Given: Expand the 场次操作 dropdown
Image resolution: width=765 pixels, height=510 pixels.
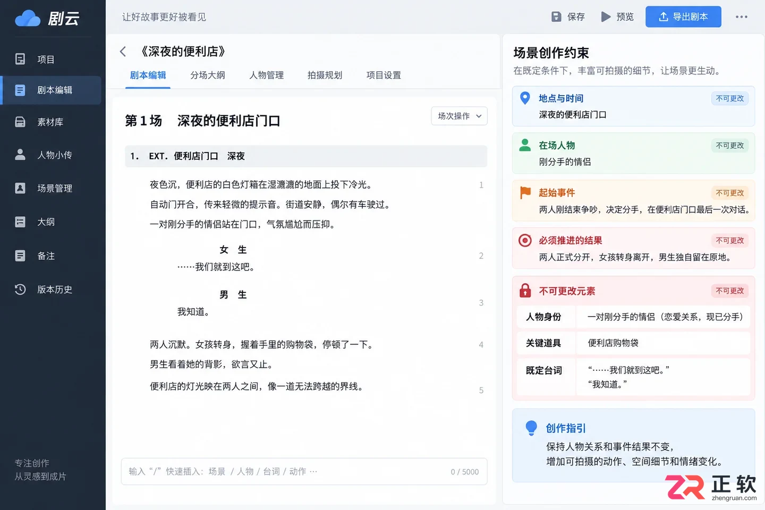Looking at the screenshot, I should pos(459,116).
